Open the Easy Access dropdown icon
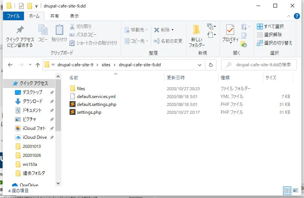304x198 pixels. (x=211, y=35)
